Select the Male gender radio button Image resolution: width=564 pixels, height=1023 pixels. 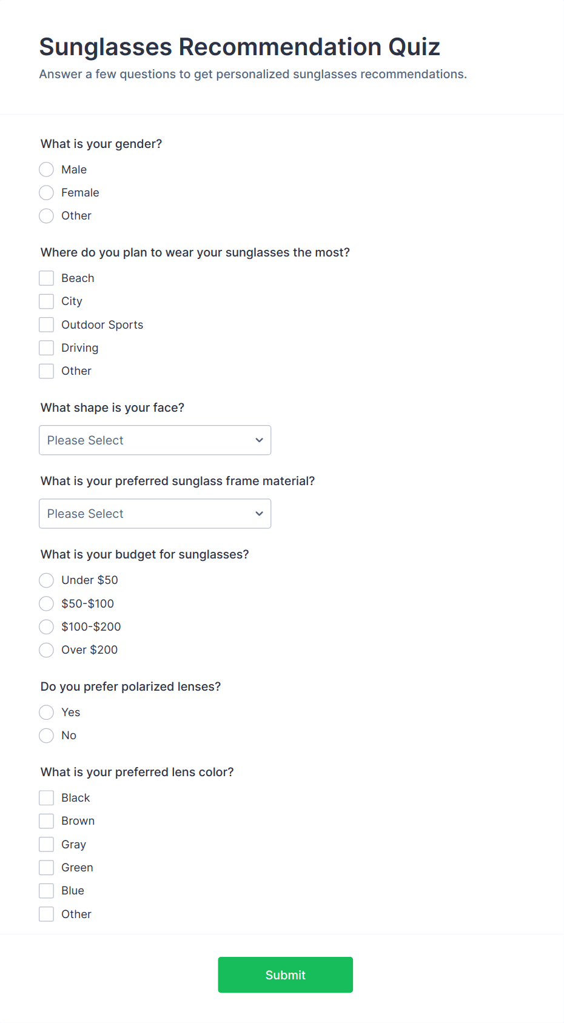(46, 169)
